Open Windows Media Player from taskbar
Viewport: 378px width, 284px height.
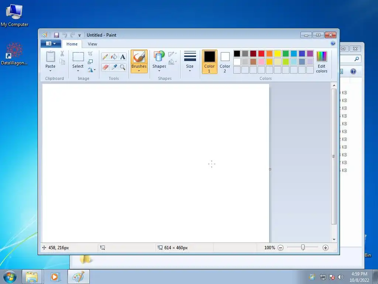pyautogui.click(x=55, y=277)
